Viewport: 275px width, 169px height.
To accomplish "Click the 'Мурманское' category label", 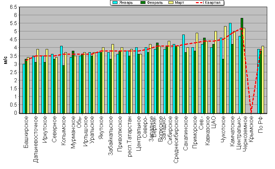I will tap(73, 132).
